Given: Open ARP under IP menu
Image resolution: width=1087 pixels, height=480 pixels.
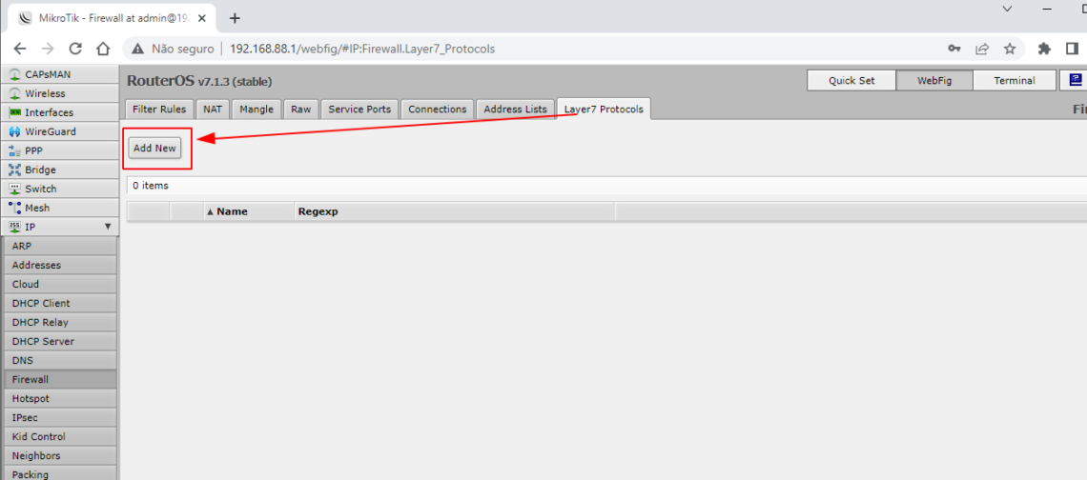Looking at the screenshot, I should 60,246.
